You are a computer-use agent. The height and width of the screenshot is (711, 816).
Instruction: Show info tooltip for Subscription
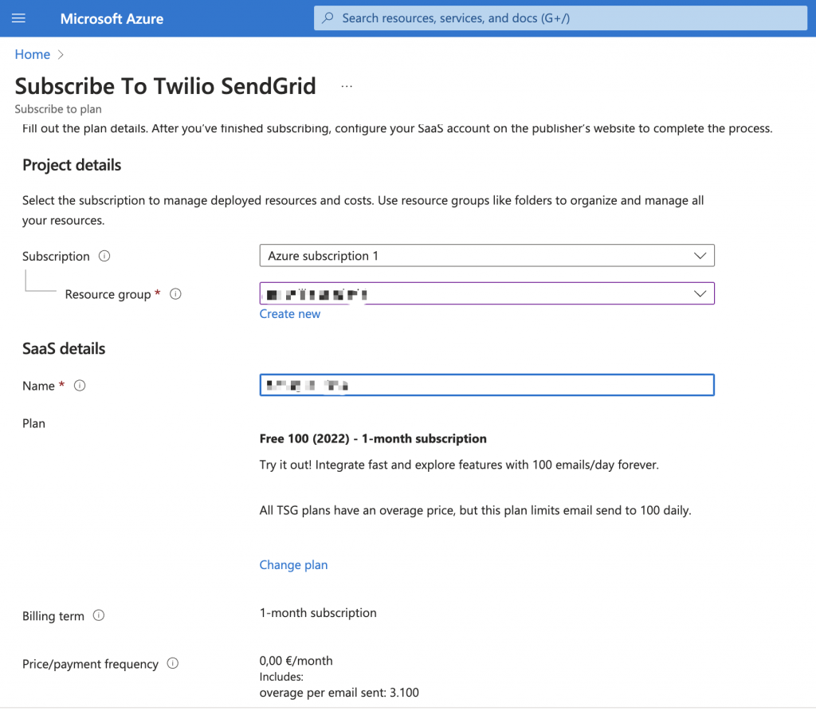tap(104, 256)
